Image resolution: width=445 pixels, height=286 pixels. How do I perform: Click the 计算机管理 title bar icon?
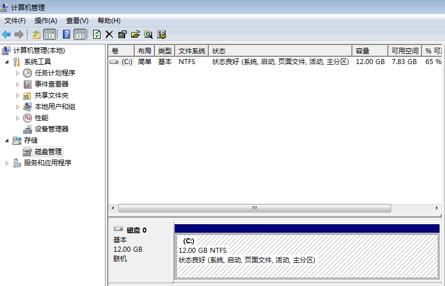click(x=4, y=7)
